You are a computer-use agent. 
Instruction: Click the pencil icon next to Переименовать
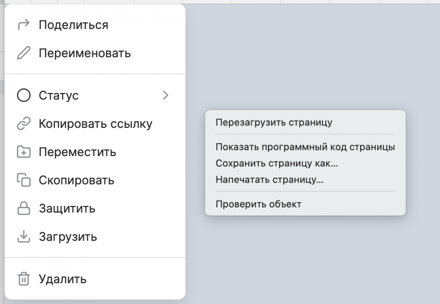coord(24,53)
